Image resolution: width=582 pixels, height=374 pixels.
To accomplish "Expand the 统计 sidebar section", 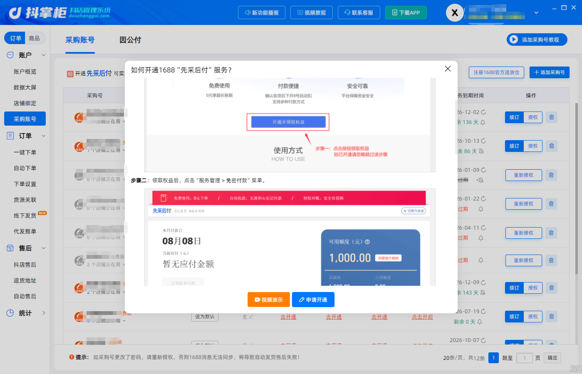I will coord(43,313).
